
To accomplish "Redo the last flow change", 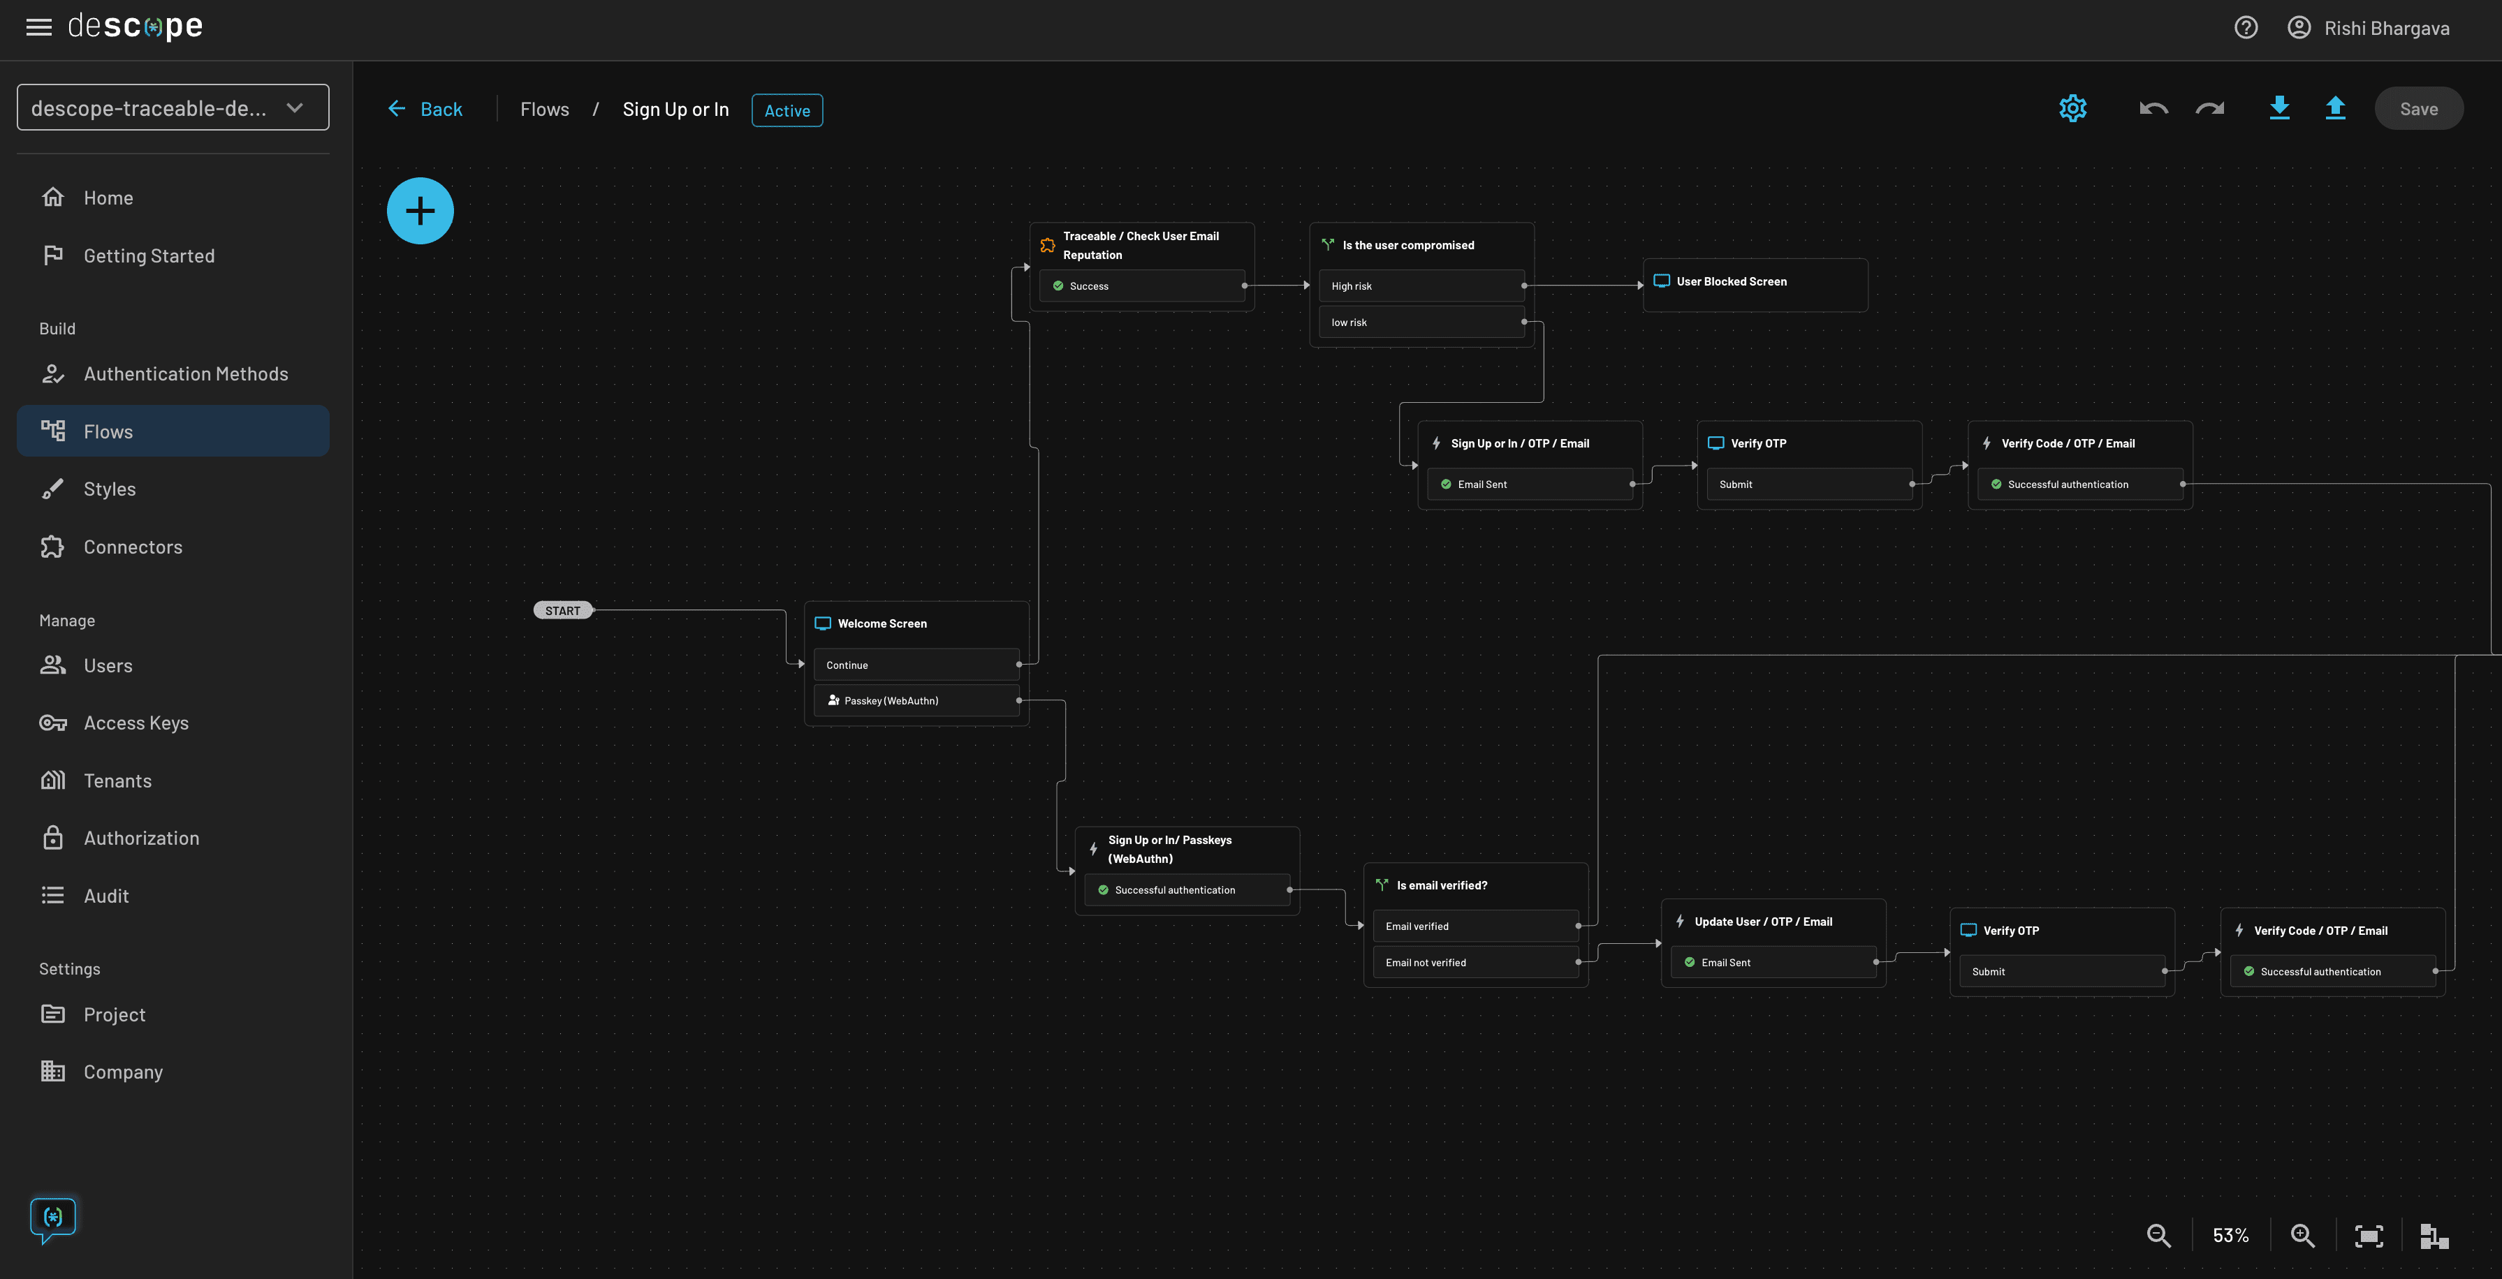I will [x=2211, y=109].
